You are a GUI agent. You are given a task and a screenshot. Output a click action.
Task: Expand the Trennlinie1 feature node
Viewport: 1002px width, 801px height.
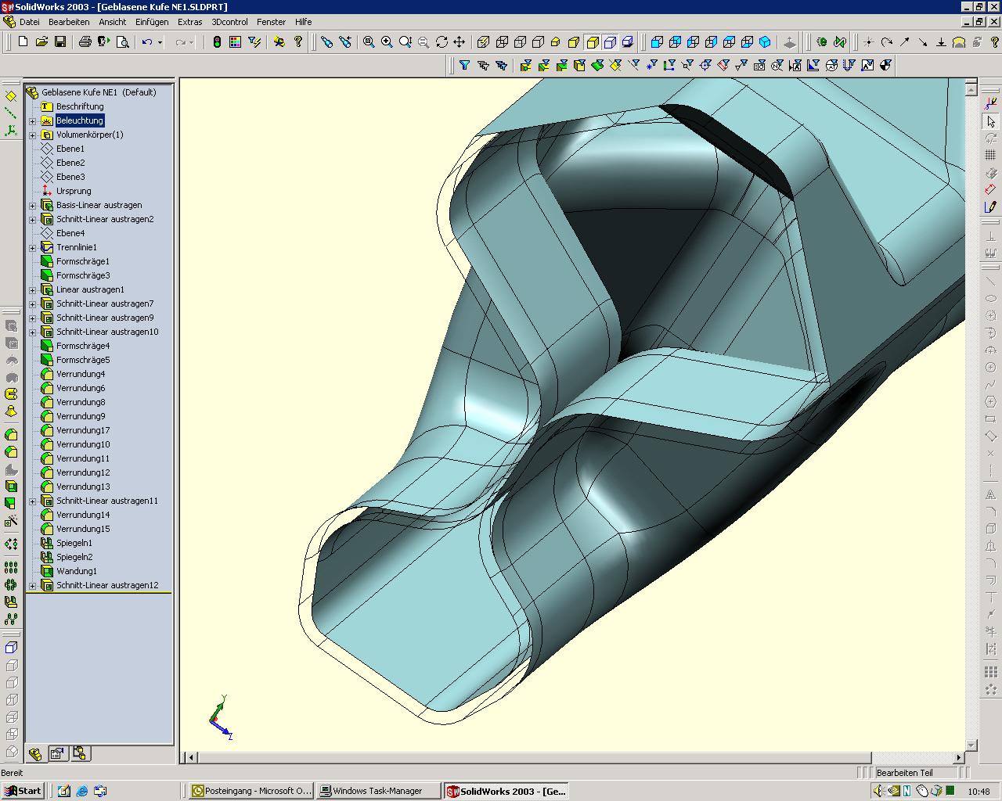coord(32,247)
